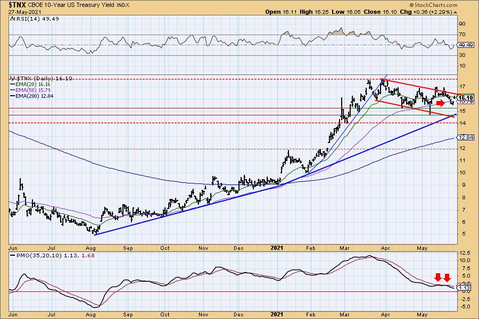The width and height of the screenshot is (479, 319).
Task: Click 'Nov' on the bottommost date axis
Action: pyautogui.click(x=203, y=314)
